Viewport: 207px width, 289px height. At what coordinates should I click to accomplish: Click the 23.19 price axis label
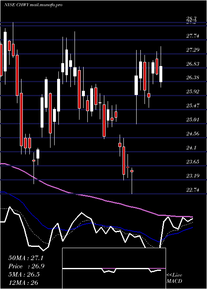coord(193,175)
